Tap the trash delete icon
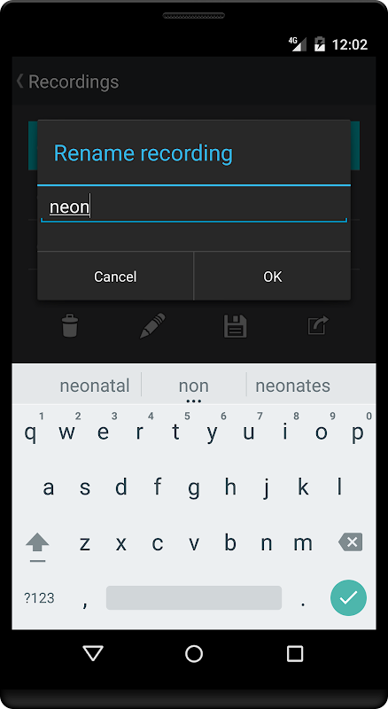Image resolution: width=388 pixels, height=709 pixels. (70, 326)
